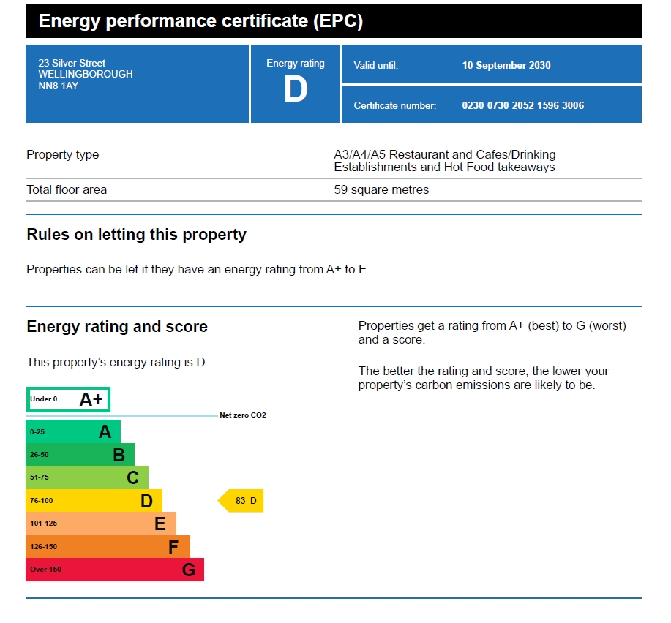
Task: Click the yellow 83 D score arrow
Action: pos(242,501)
